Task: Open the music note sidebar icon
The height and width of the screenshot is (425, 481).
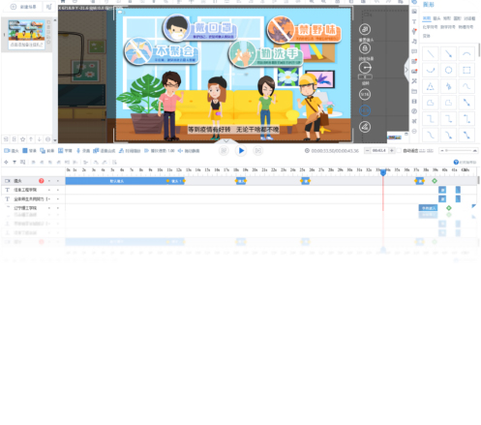Action: (414, 42)
